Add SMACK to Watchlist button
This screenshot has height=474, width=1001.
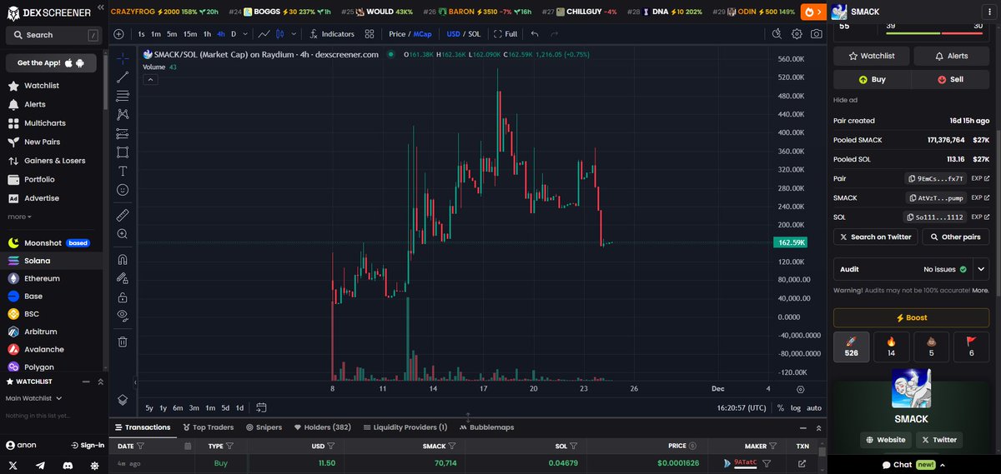pos(871,56)
